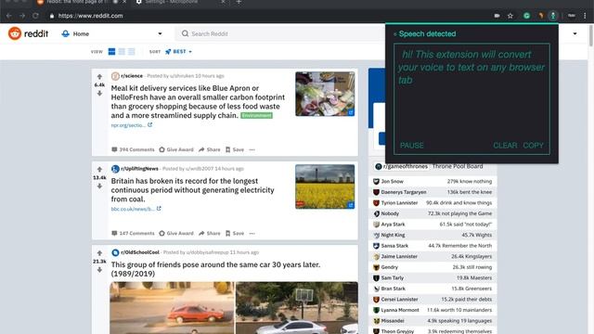Open the Britain coal record post title
The height and width of the screenshot is (334, 594).
pos(192,189)
